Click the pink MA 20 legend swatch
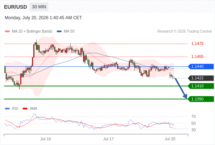Image resolution: width=215 pixels, height=145 pixels. pyautogui.click(x=7, y=32)
